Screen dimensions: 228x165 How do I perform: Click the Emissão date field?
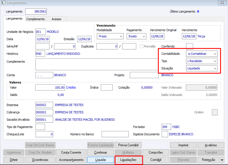[84, 39]
